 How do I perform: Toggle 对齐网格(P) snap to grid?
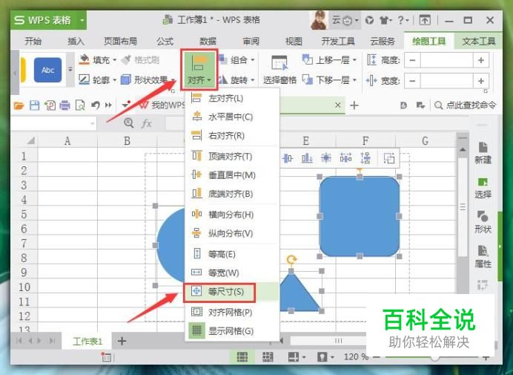tap(232, 312)
